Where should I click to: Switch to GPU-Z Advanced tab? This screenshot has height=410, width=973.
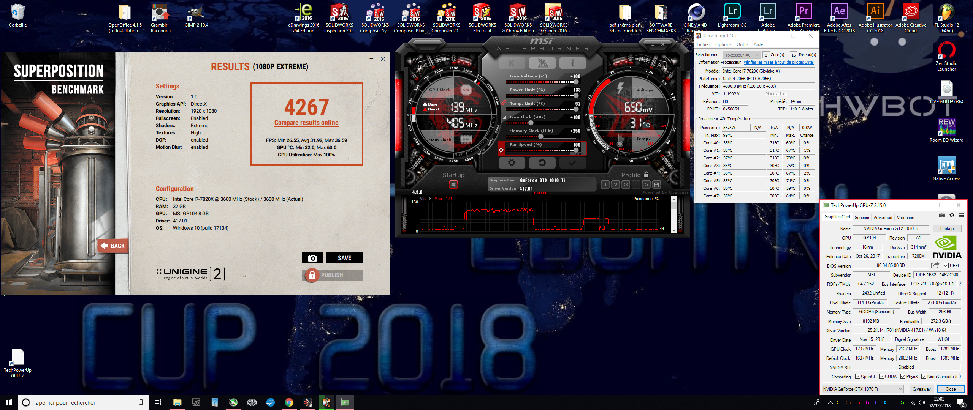[883, 218]
